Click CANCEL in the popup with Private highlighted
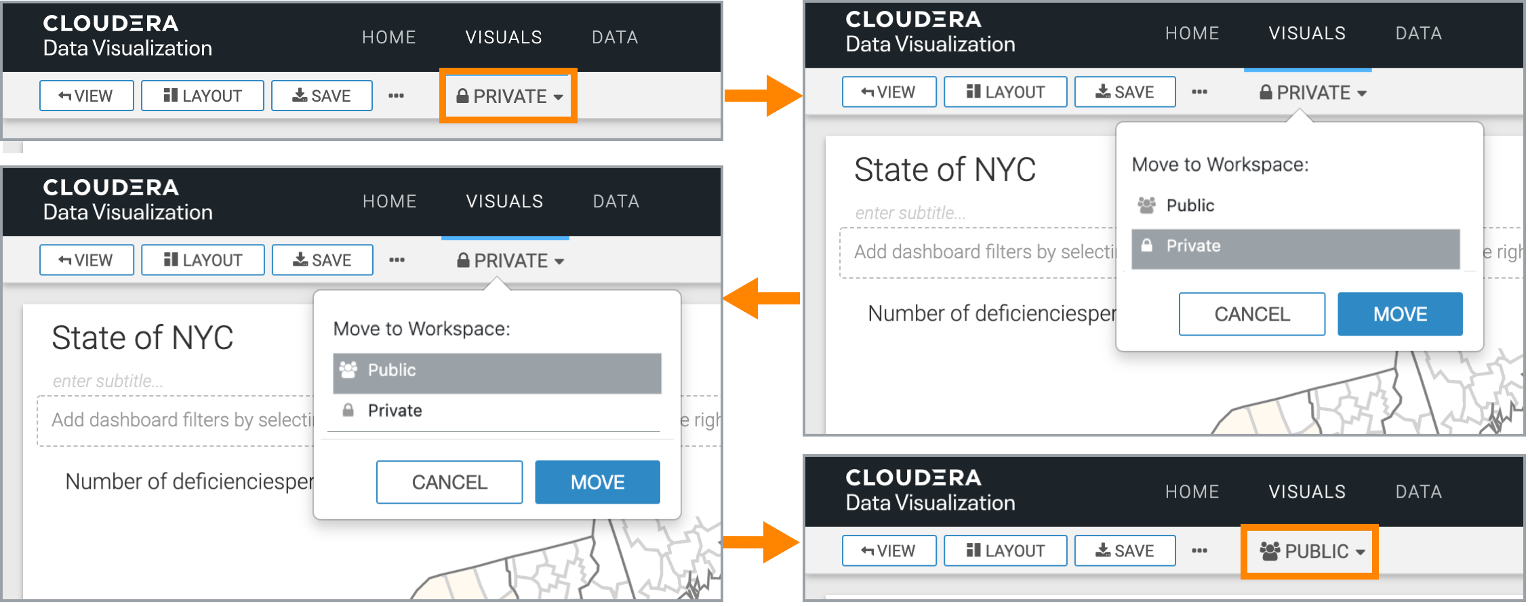The width and height of the screenshot is (1528, 606). (x=1251, y=315)
